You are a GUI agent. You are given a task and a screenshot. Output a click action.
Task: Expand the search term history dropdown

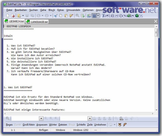click(41, 119)
